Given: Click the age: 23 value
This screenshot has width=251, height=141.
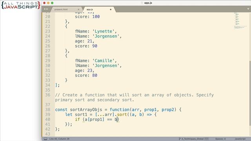Looking at the screenshot, I should click(90, 70).
